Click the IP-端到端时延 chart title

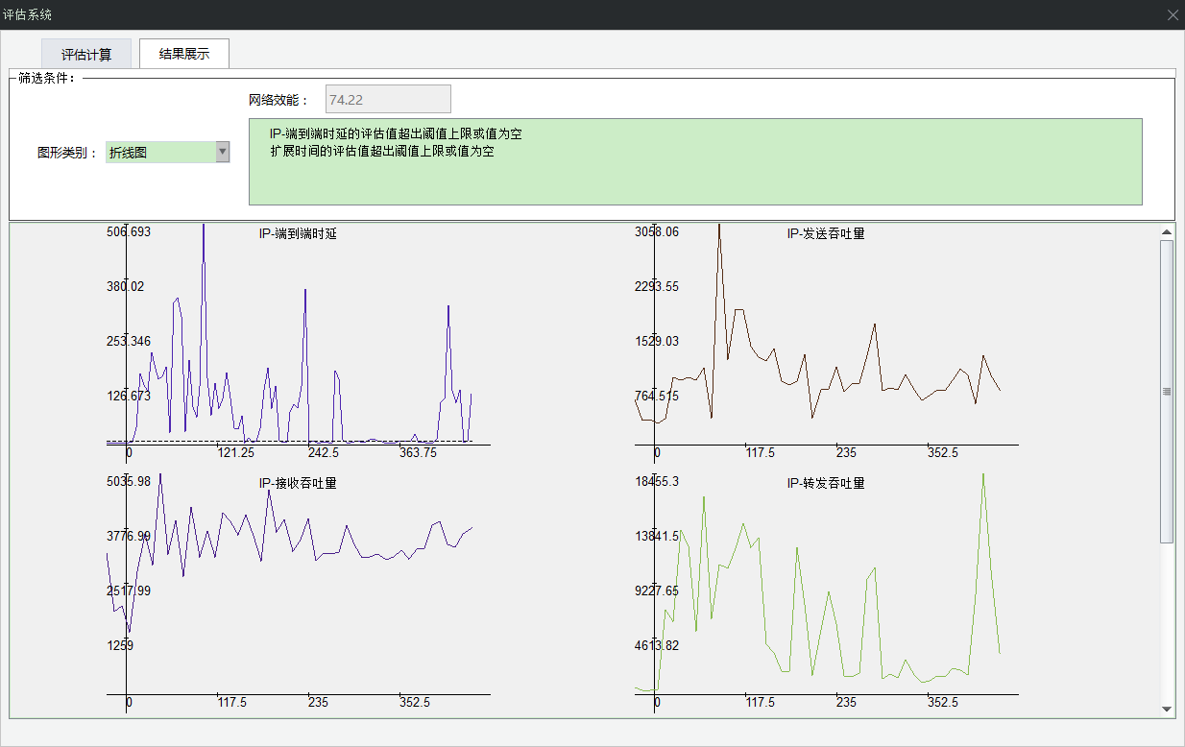298,233
